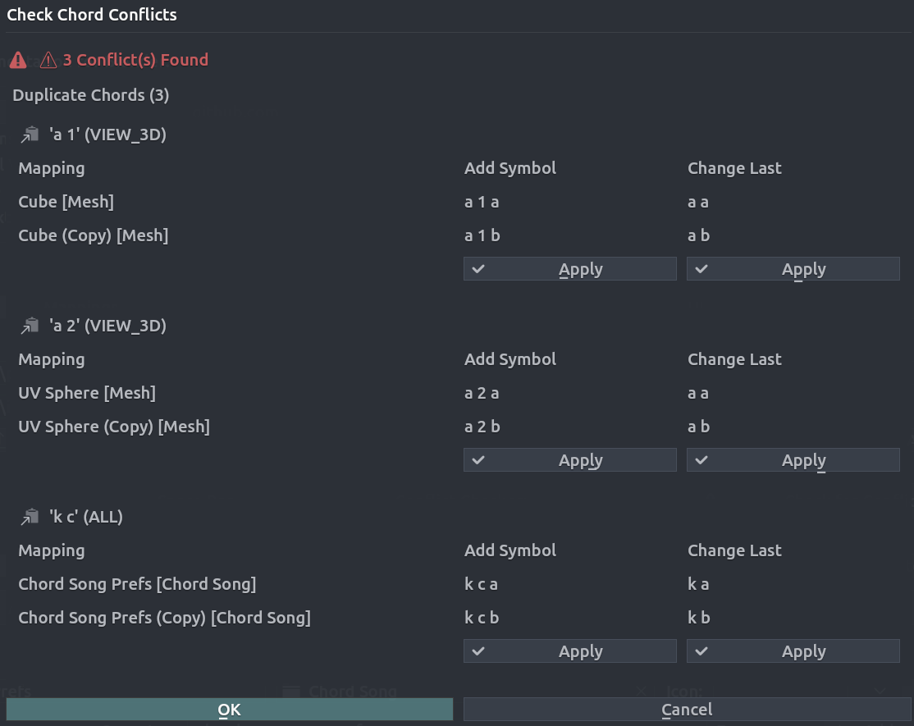Confirm the dialog with the OK button
The height and width of the screenshot is (726, 914).
[x=229, y=710]
